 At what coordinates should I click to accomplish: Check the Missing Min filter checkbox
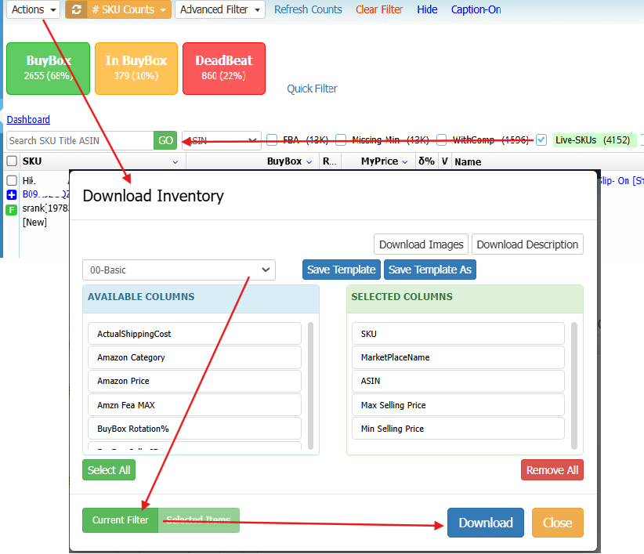coord(341,140)
